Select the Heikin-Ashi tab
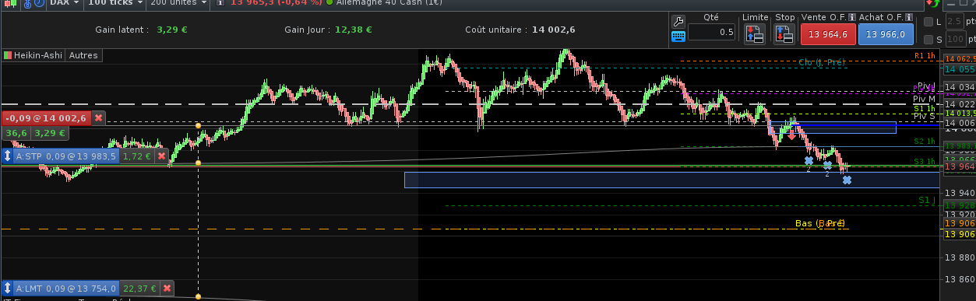This screenshot has height=301, width=976. [x=33, y=55]
